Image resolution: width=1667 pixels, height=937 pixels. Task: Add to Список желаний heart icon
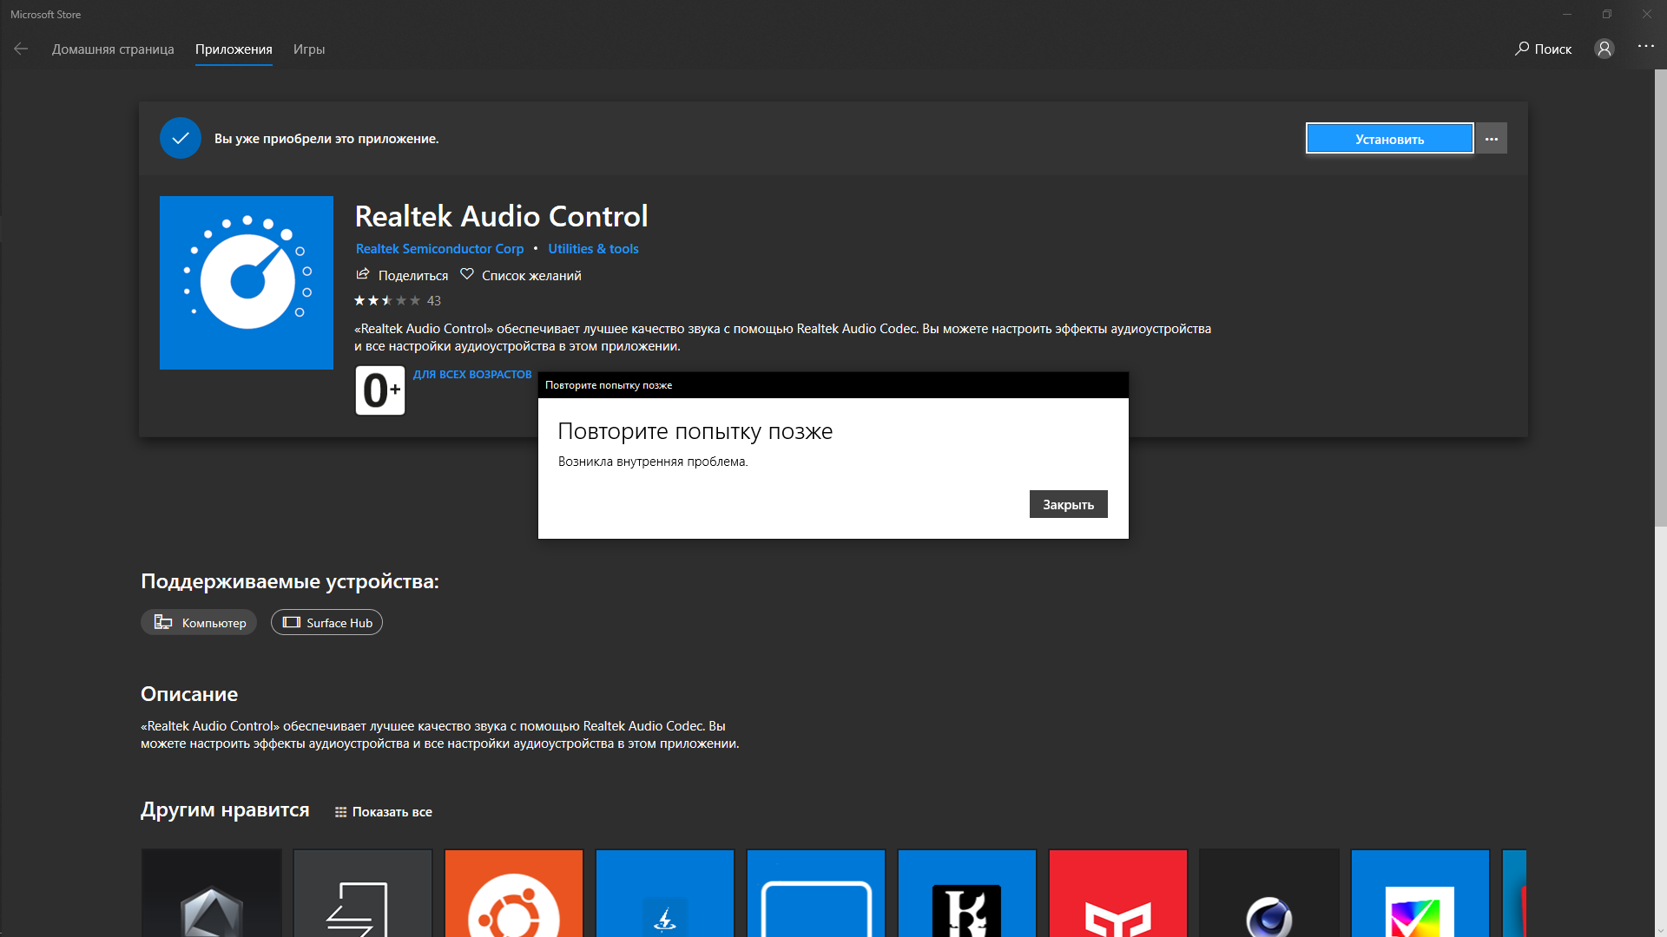pos(467,275)
